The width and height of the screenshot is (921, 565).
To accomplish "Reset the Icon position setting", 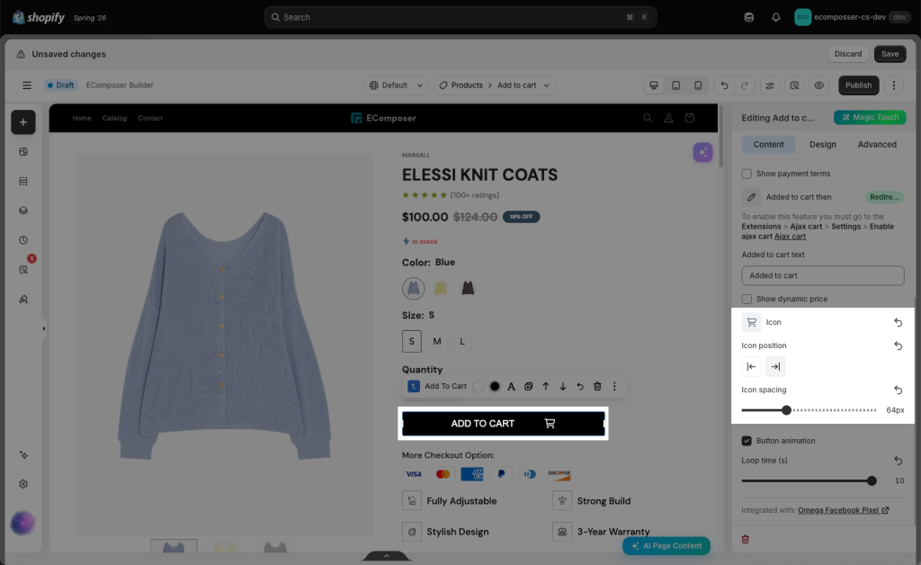I will (899, 345).
